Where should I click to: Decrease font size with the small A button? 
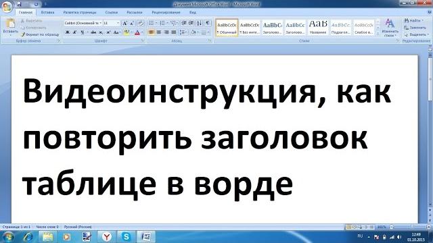point(132,24)
